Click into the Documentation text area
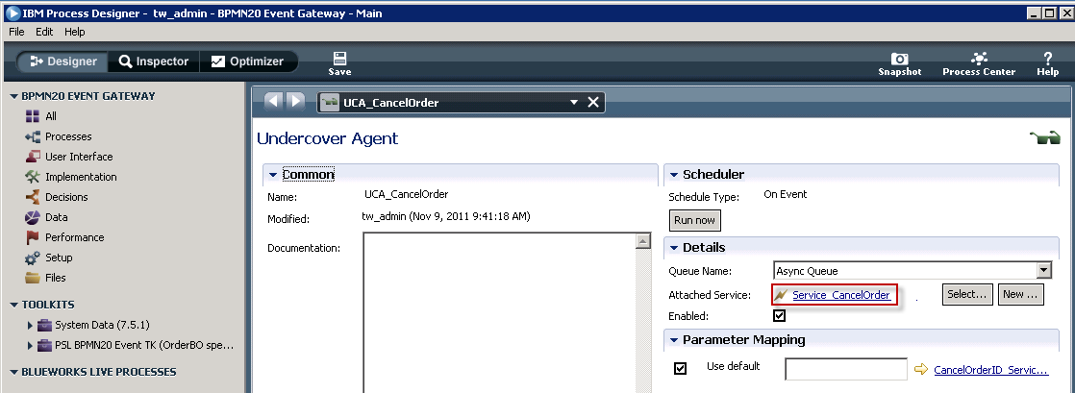 tap(500, 312)
